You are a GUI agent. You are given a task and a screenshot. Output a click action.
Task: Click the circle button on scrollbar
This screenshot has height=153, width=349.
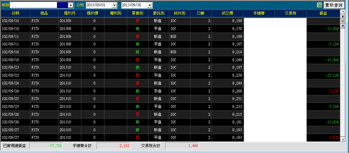point(343,21)
